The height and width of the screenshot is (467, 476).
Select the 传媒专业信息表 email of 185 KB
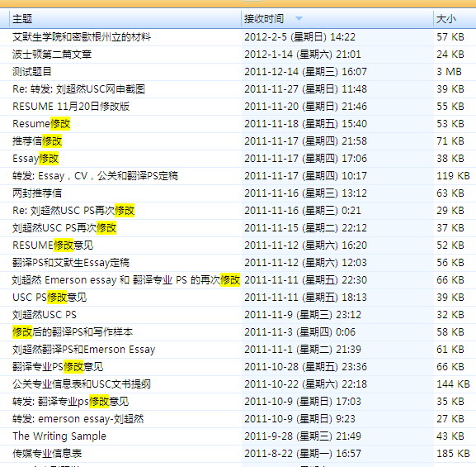(x=238, y=454)
